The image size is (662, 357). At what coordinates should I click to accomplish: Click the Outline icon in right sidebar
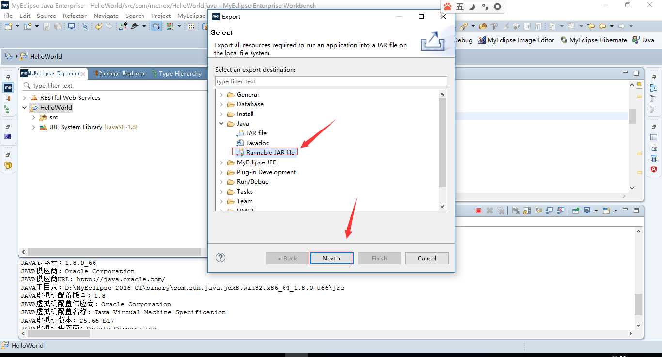click(x=654, y=88)
